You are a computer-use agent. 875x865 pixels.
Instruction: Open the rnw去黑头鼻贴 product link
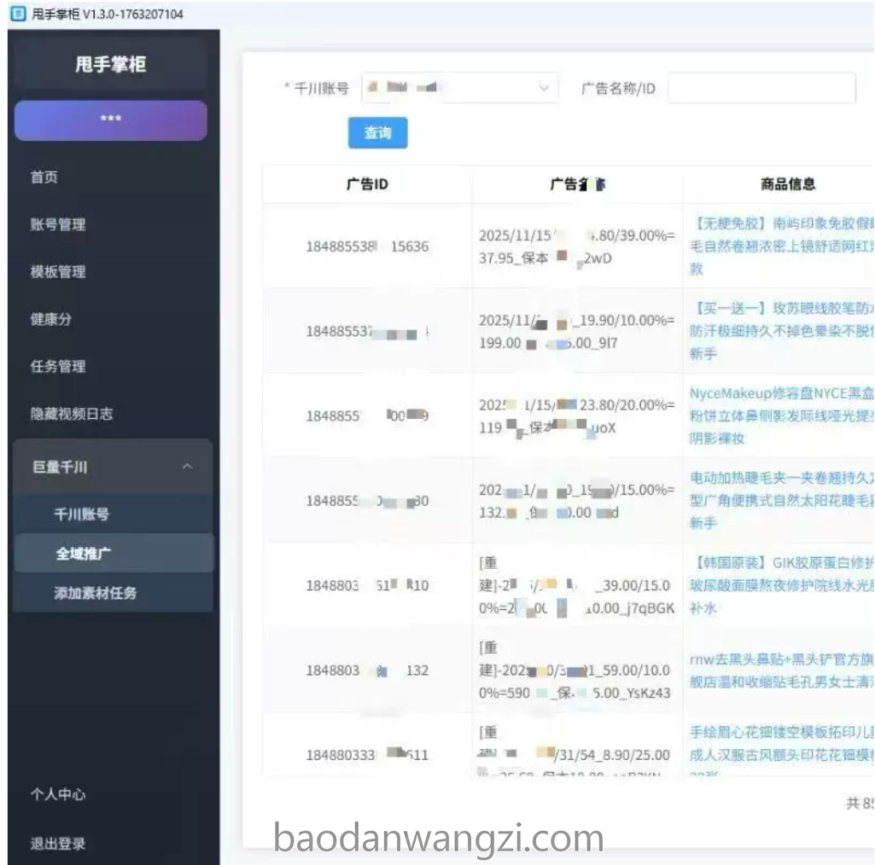tap(781, 671)
